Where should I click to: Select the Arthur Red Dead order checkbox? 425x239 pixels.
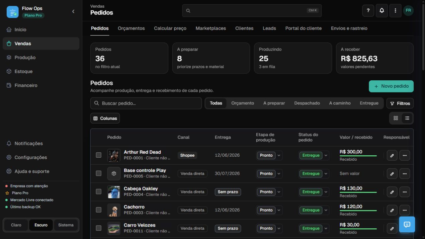click(98, 155)
